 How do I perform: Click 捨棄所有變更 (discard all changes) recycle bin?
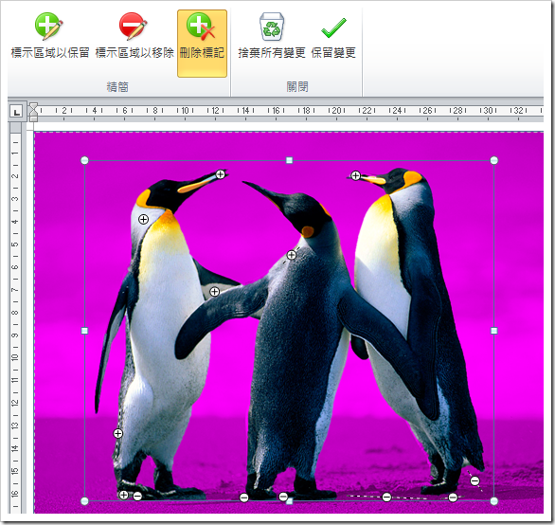click(272, 35)
